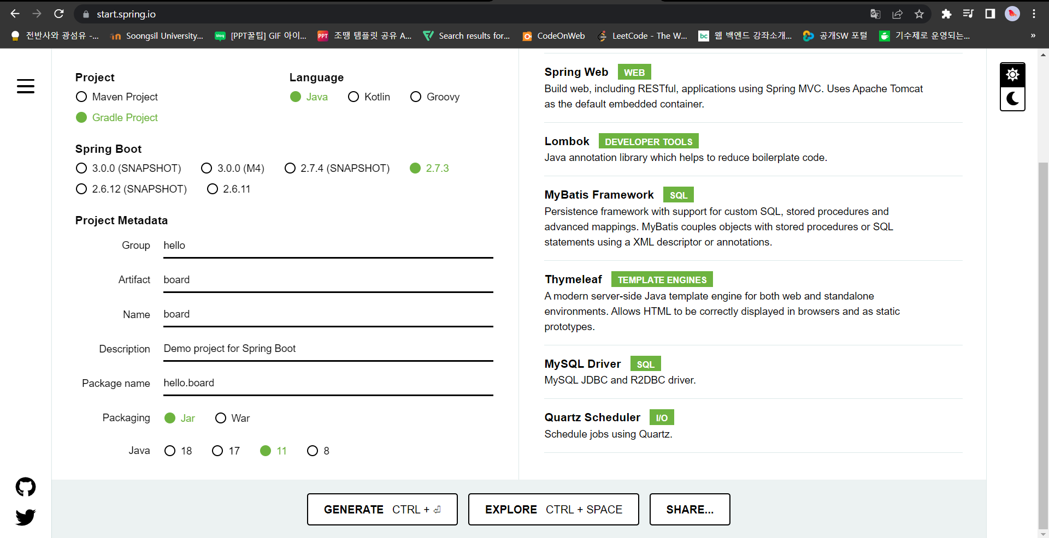Bookmark page with star icon
Viewport: 1049px width, 538px height.
(x=919, y=14)
